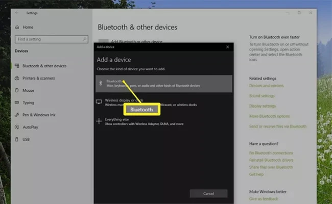Click Give us feedback link
The height and width of the screenshot is (204, 332).
264,199
